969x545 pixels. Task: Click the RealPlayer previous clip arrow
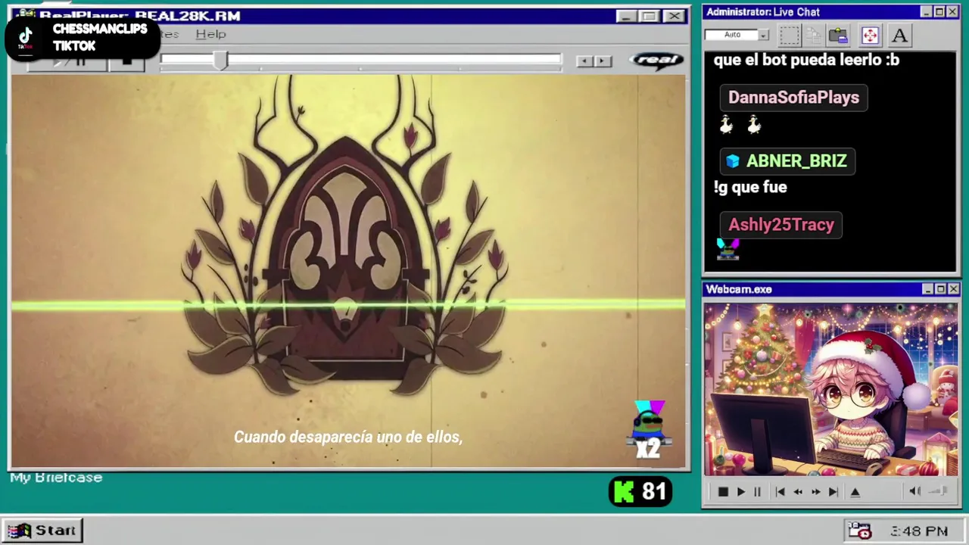click(x=584, y=61)
